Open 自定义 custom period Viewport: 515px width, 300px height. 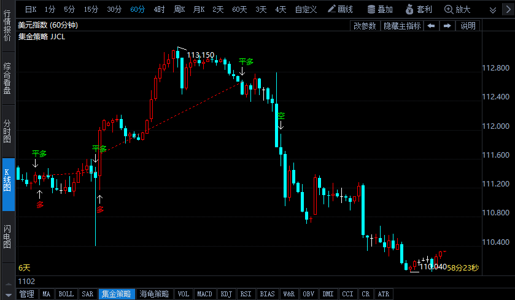point(306,10)
